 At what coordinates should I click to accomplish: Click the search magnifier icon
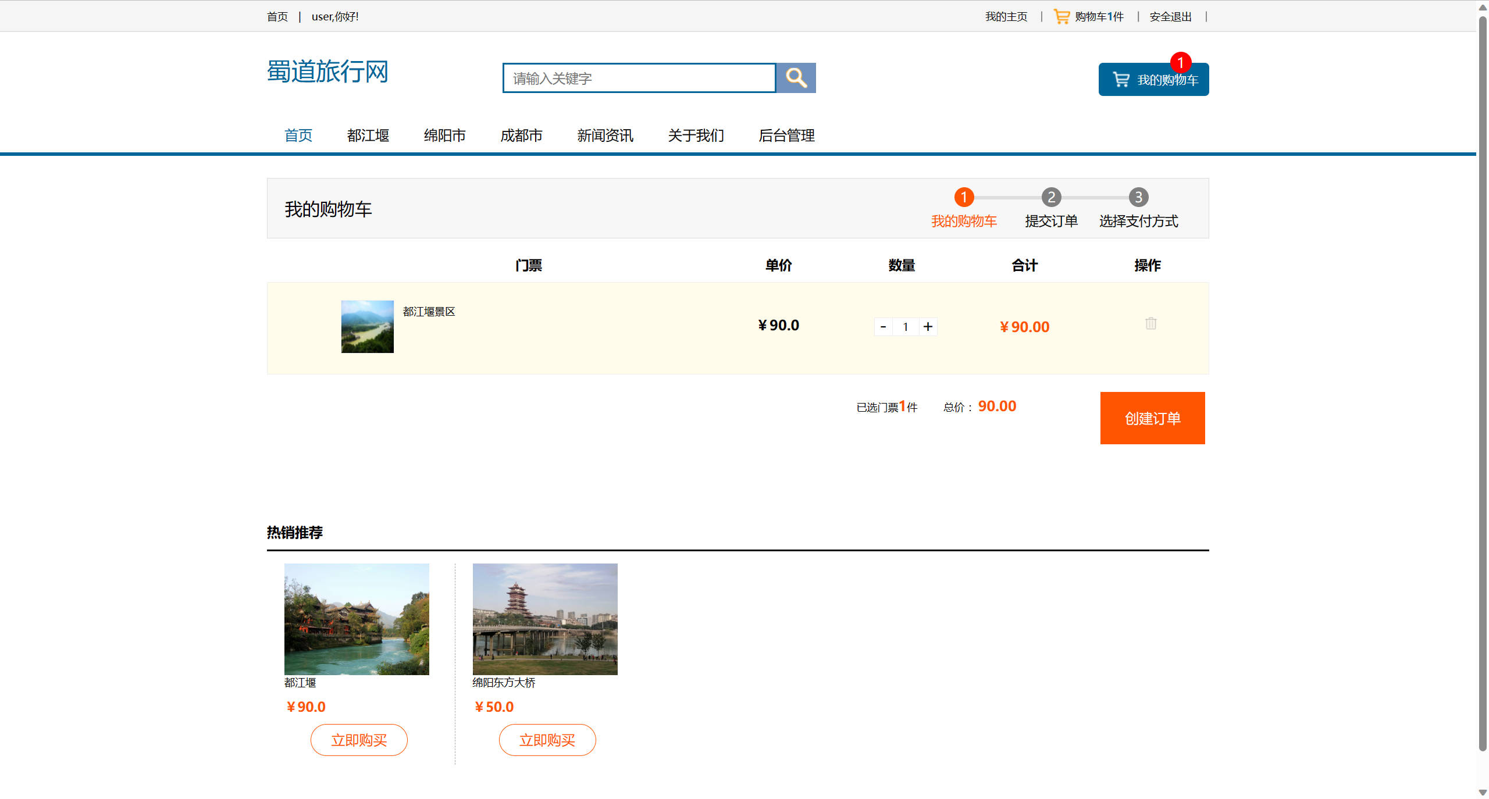796,77
